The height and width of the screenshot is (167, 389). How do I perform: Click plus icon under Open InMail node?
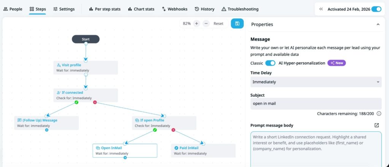[125, 158]
